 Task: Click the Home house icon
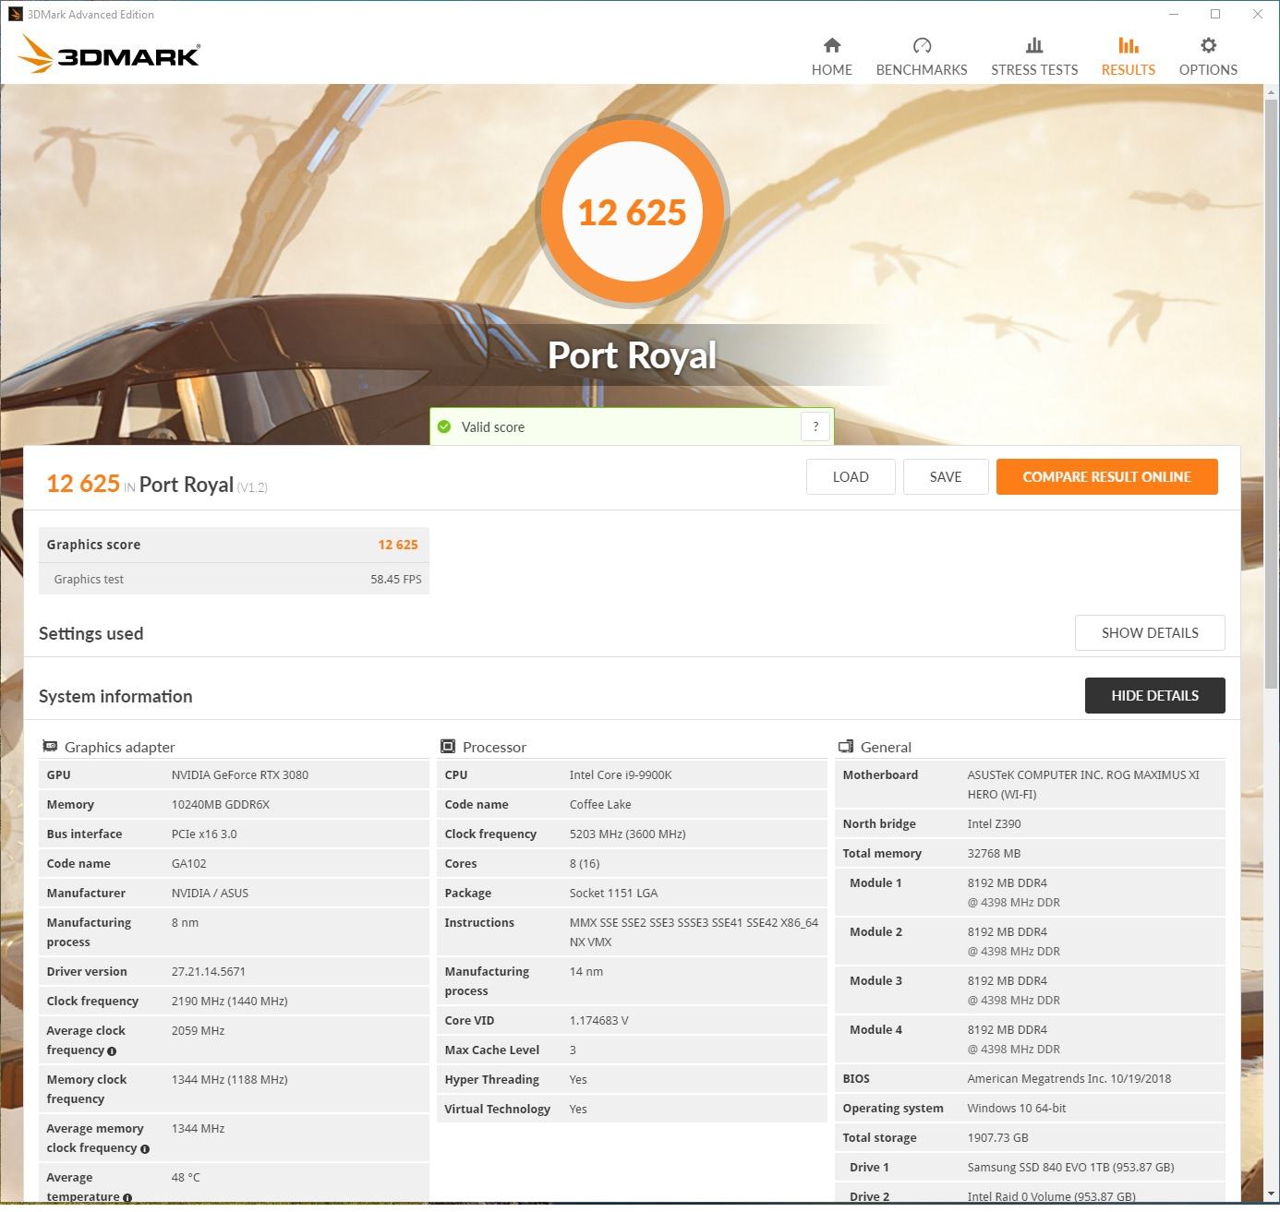pos(832,45)
